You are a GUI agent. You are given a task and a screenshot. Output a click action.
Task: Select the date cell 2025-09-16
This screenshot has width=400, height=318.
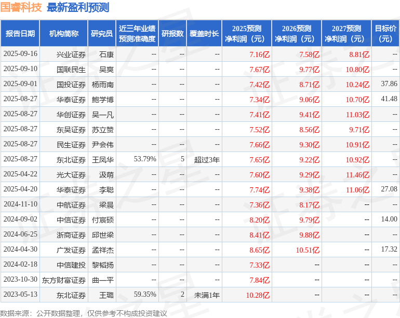pyautogui.click(x=20, y=54)
